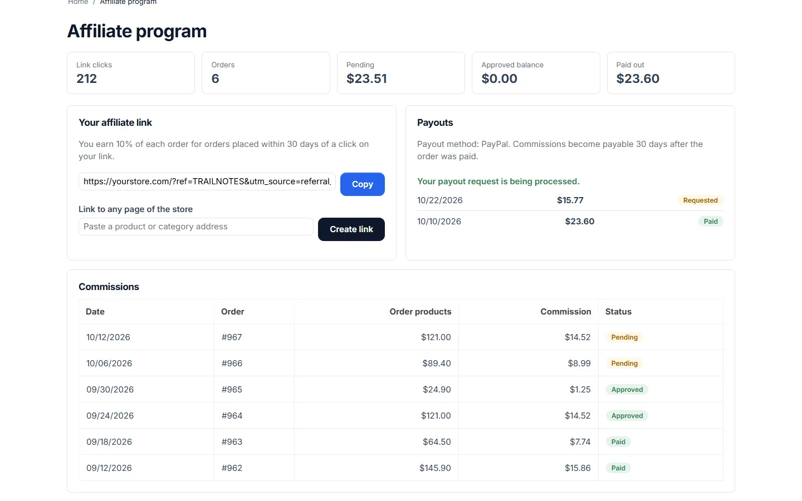Select order products value $145.90
Image resolution: width=802 pixels, height=501 pixels.
pyautogui.click(x=435, y=468)
